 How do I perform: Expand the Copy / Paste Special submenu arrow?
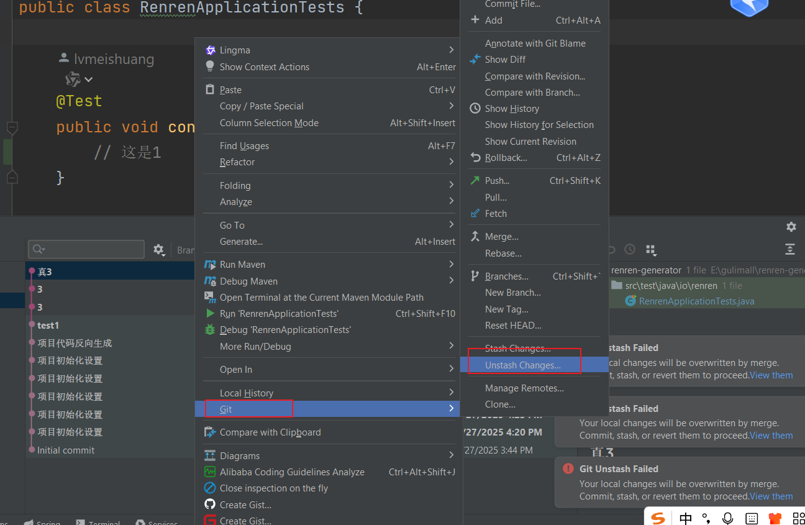pyautogui.click(x=452, y=106)
